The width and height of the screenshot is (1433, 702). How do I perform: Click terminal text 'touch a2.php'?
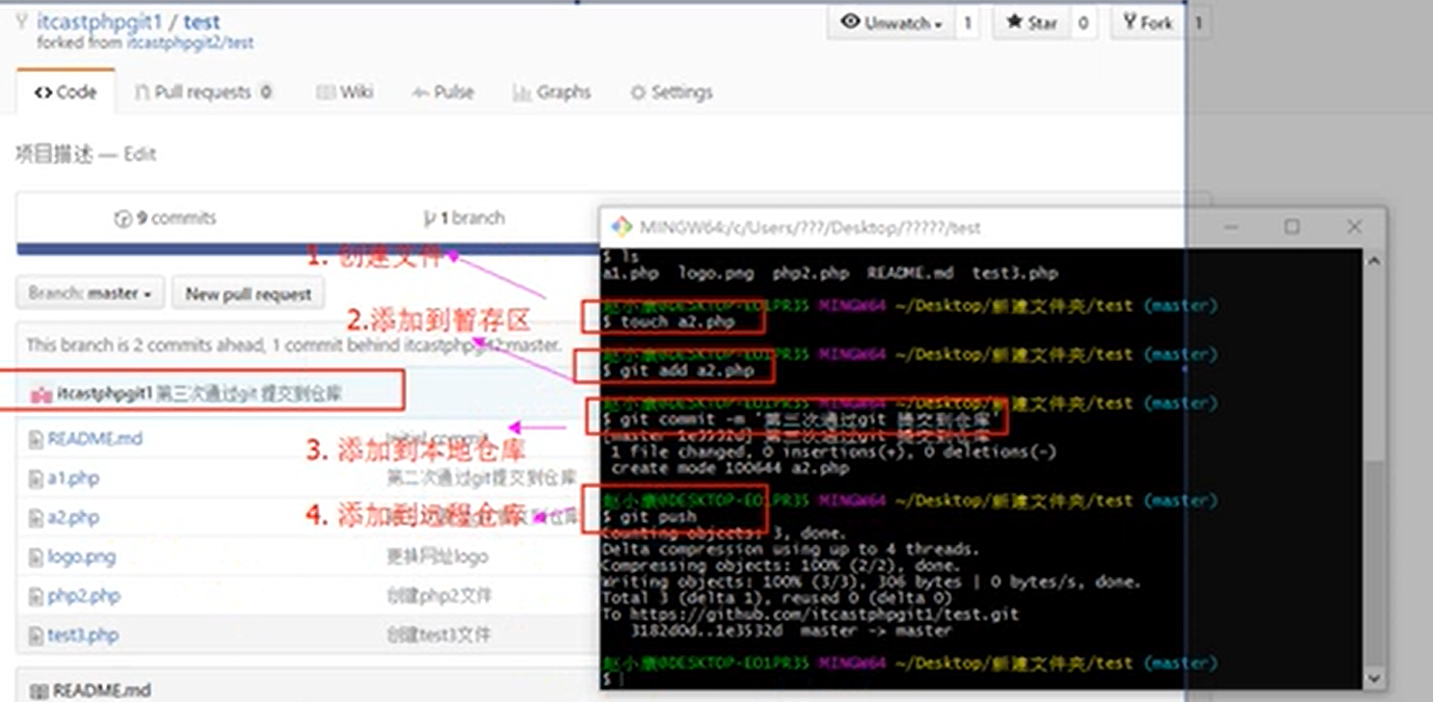coord(677,322)
